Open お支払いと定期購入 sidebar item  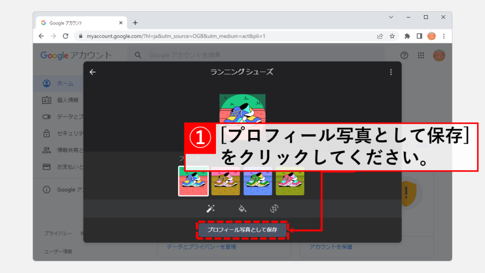pos(58,167)
